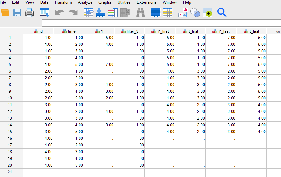281x177 pixels.
Task: Open the File menu
Action: [x=3, y=2]
